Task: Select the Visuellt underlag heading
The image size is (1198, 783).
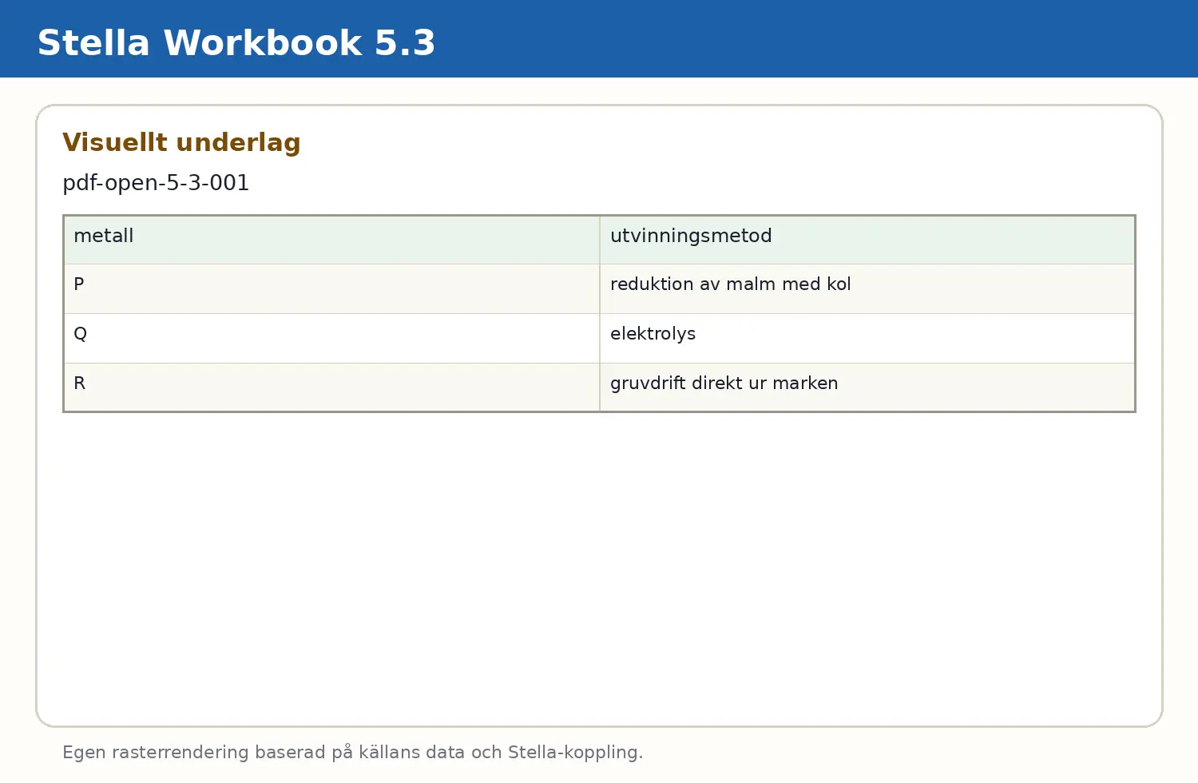Action: pos(181,143)
